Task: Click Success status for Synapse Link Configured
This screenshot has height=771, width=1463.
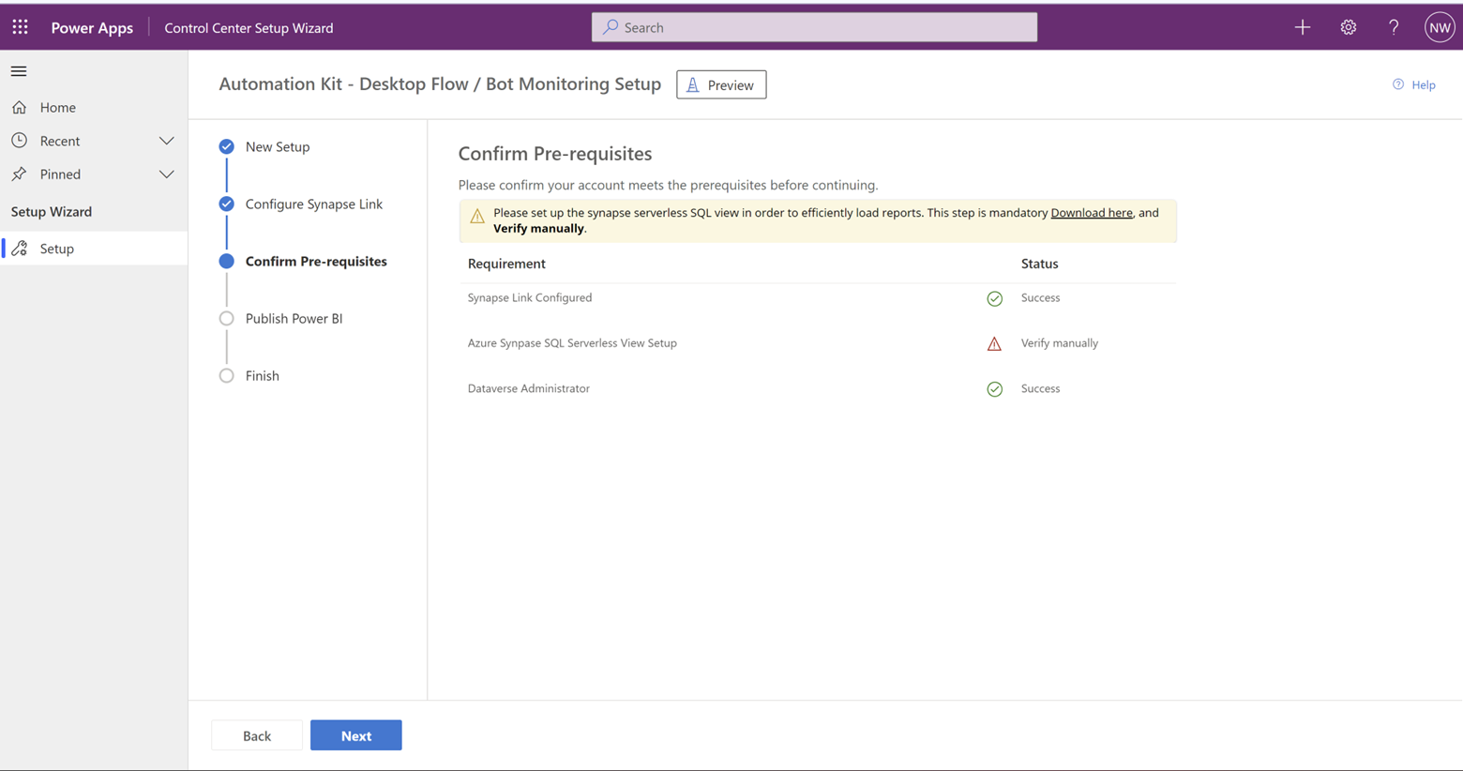Action: click(1040, 297)
